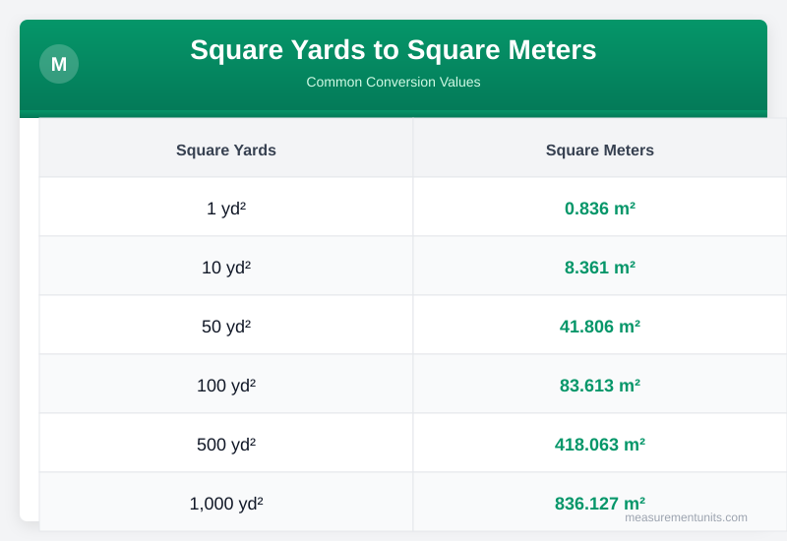This screenshot has height=541, width=787.
Task: Select the 8.361 m² value
Action: pos(600,268)
